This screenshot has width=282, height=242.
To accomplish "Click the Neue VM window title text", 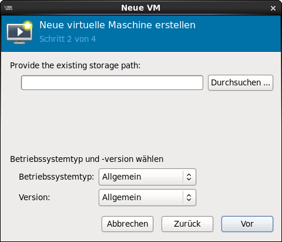I will [140, 8].
